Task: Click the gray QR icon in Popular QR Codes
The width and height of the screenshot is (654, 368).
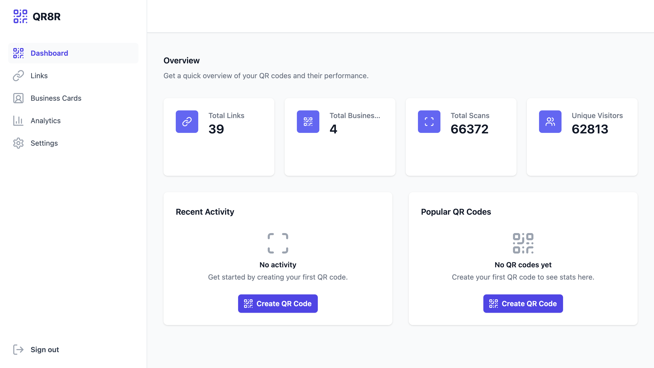Action: 523,243
